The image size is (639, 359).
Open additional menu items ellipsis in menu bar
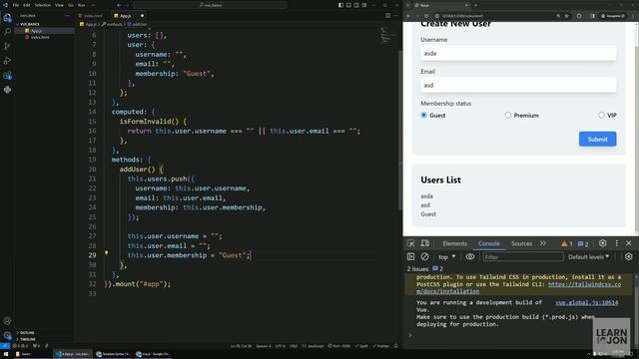[x=93, y=5]
